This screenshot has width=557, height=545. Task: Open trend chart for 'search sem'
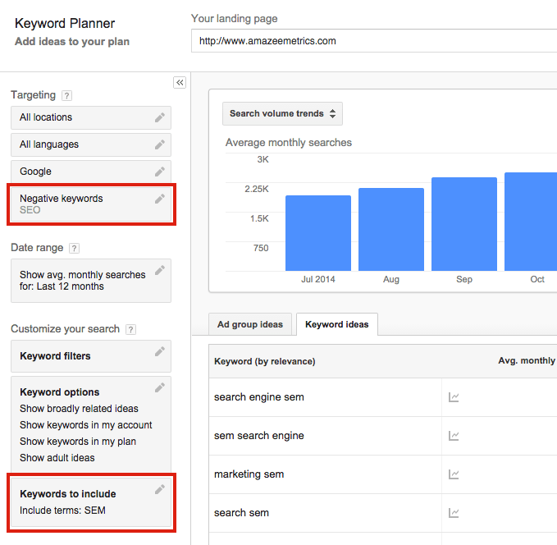454,513
